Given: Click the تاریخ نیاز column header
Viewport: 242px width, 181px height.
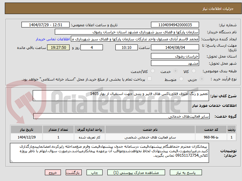Looking at the screenshot, I should (x=27, y=130).
